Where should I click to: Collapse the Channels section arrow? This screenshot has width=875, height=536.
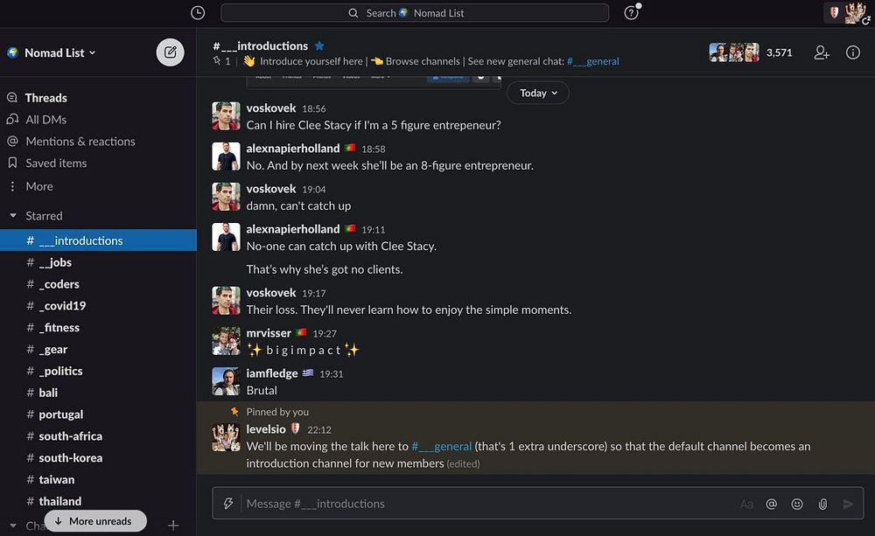tap(13, 526)
